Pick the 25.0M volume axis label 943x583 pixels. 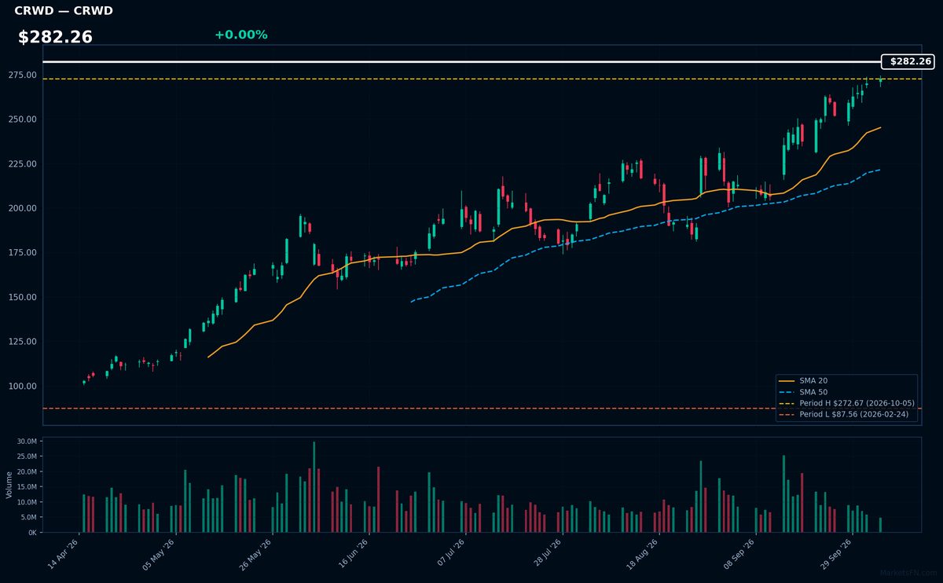coord(26,457)
